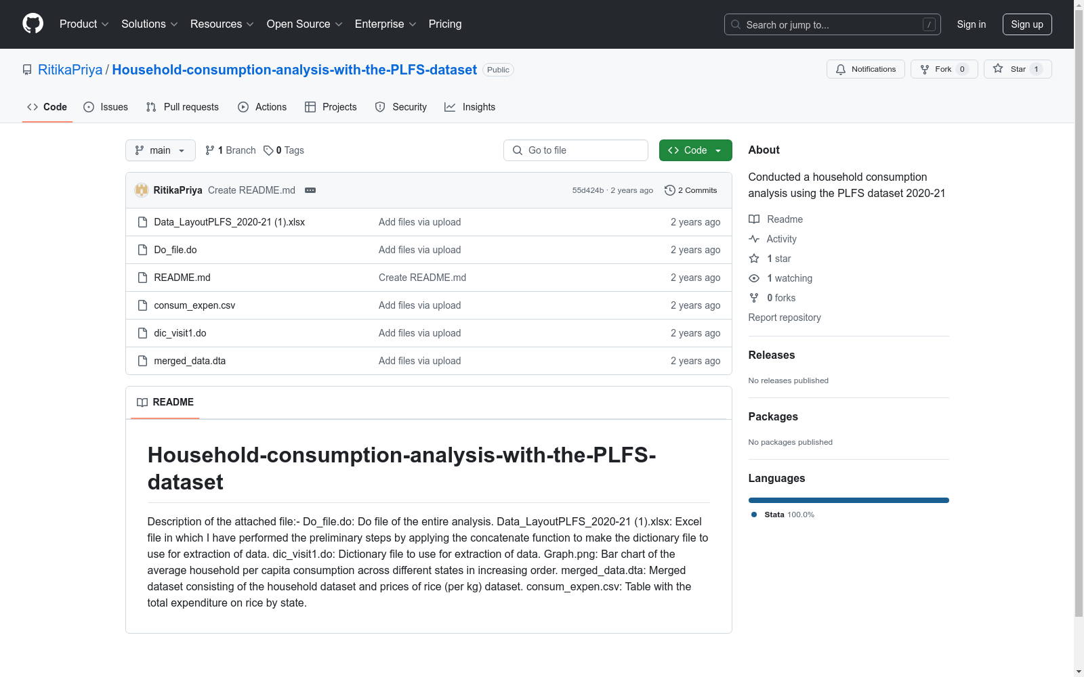Viewport: 1084px width, 677px height.
Task: Click the book icon next to README tab
Action: 142,402
